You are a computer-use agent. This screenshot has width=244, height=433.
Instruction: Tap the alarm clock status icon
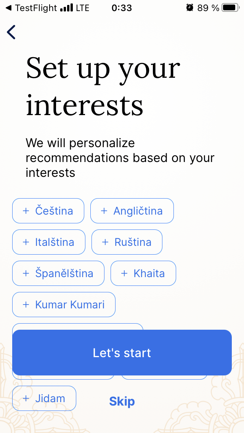point(189,8)
